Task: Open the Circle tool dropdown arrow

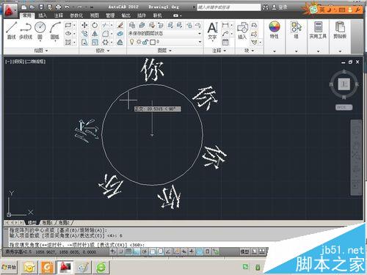Action: (x=40, y=41)
